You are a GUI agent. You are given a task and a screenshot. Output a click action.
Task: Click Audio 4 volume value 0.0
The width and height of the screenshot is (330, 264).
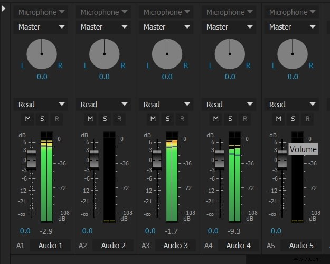pos(213,231)
